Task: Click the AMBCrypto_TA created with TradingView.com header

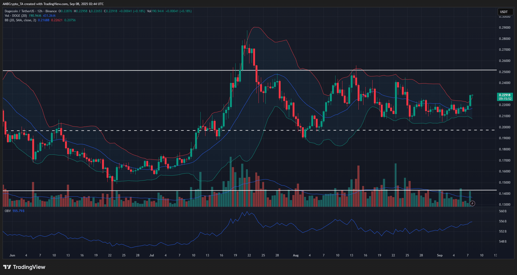Action: [x=53, y=4]
